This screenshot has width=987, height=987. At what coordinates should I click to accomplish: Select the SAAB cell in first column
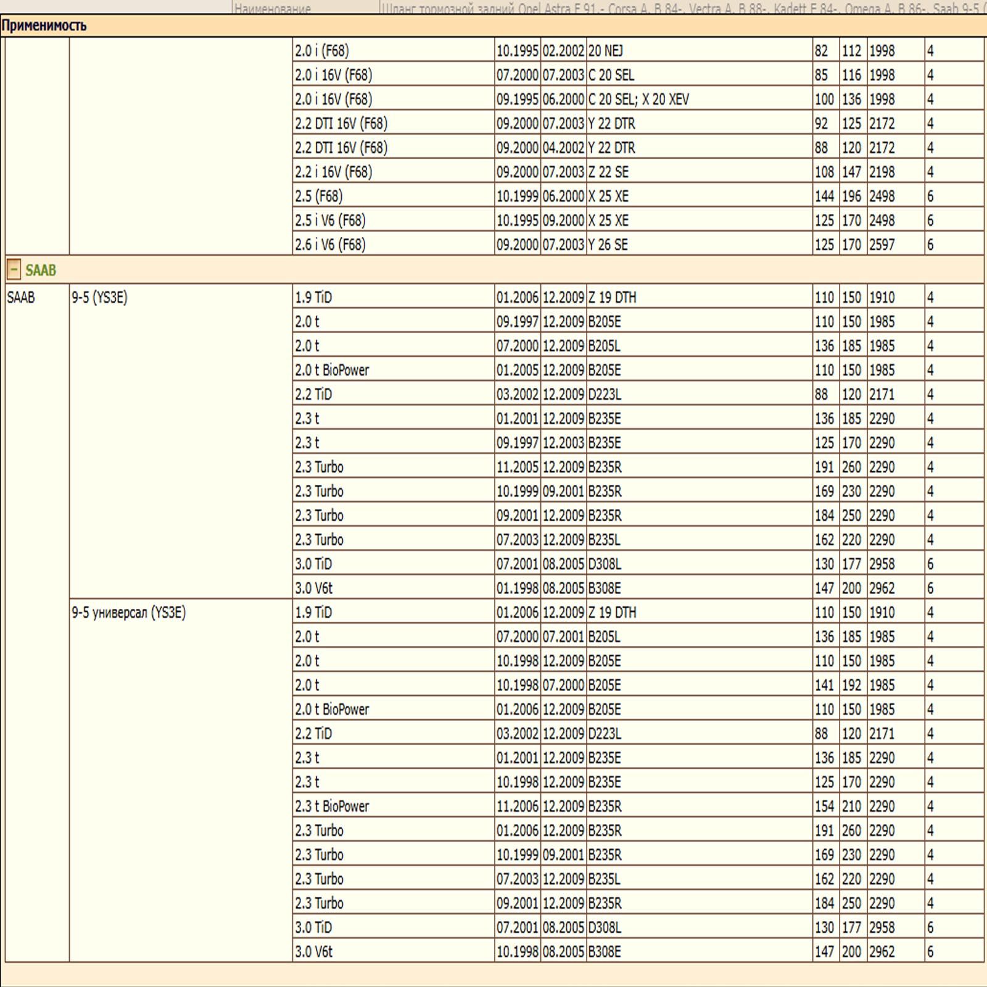(x=21, y=298)
